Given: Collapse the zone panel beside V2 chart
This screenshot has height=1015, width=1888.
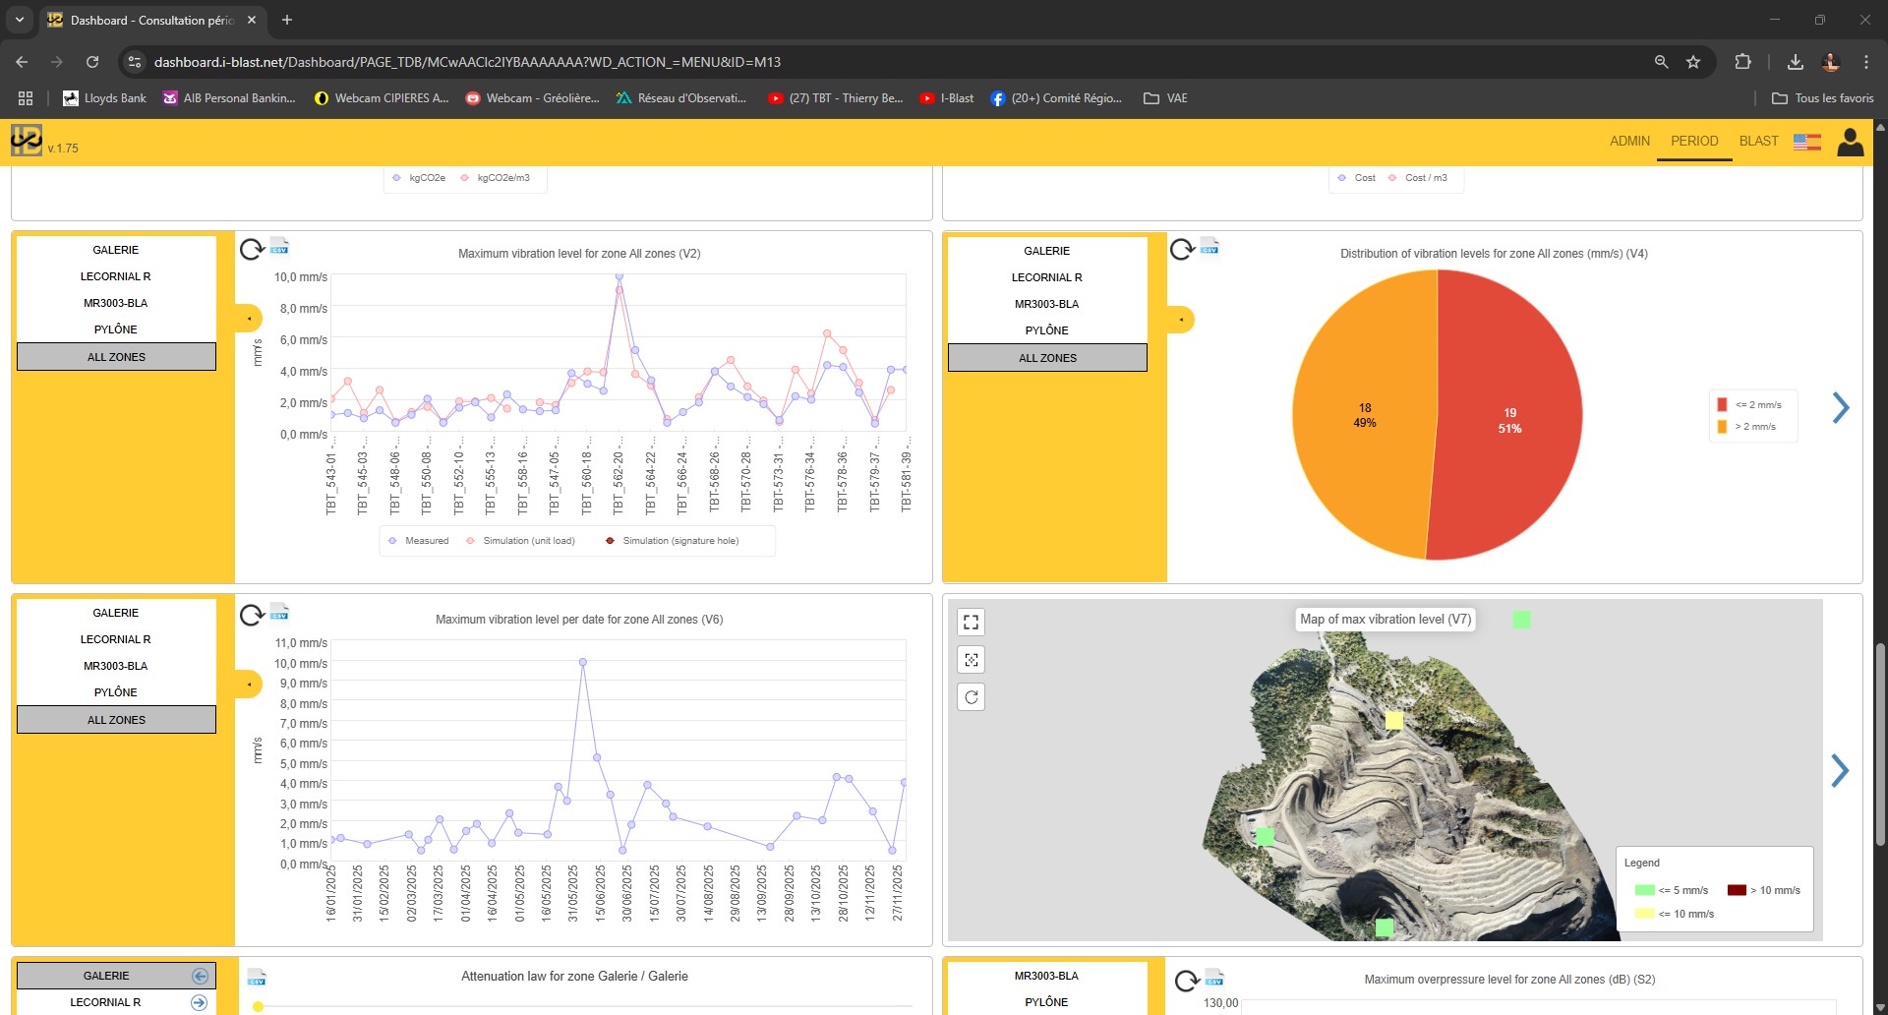Looking at the screenshot, I should [249, 319].
